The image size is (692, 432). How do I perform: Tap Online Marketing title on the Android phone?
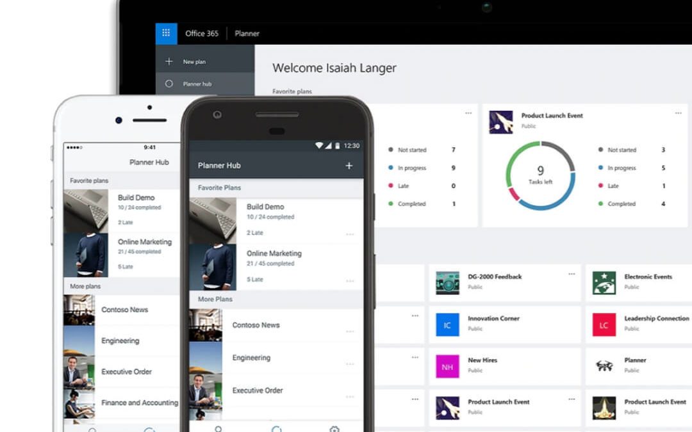click(x=274, y=253)
